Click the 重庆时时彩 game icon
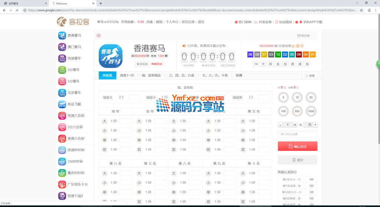Viewport: 380px width, 207px height. 62,173
